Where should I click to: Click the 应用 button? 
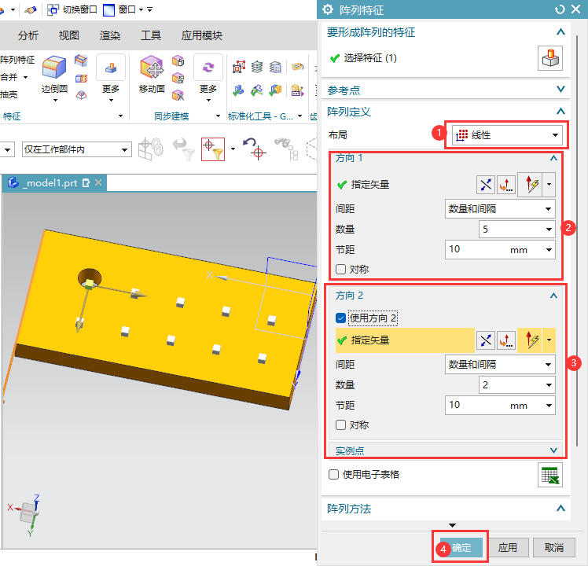point(507,548)
